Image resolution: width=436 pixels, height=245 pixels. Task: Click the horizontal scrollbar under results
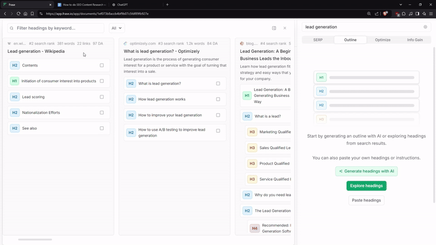coord(35,240)
